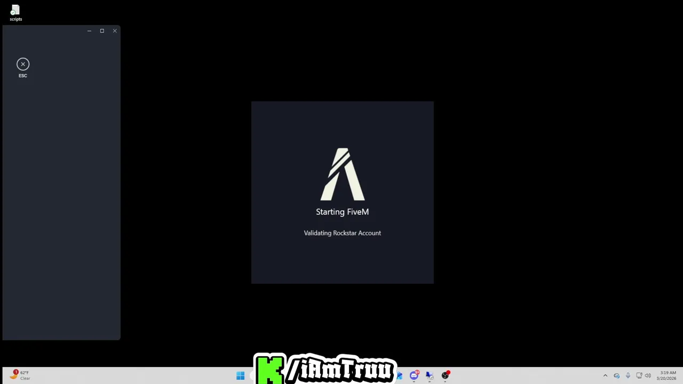Click the 'Validating Rockstar Account' status text
Screen dimensions: 683x384
[x=342, y=233]
